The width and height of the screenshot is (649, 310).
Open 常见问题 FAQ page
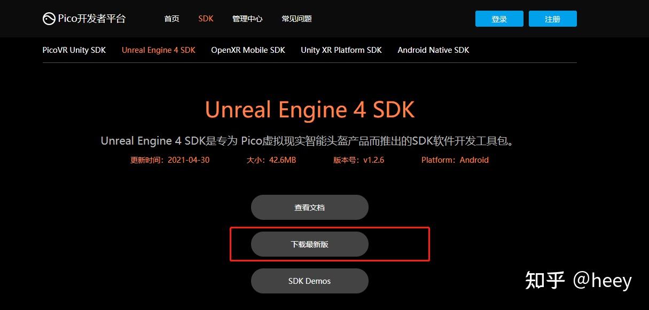point(296,19)
